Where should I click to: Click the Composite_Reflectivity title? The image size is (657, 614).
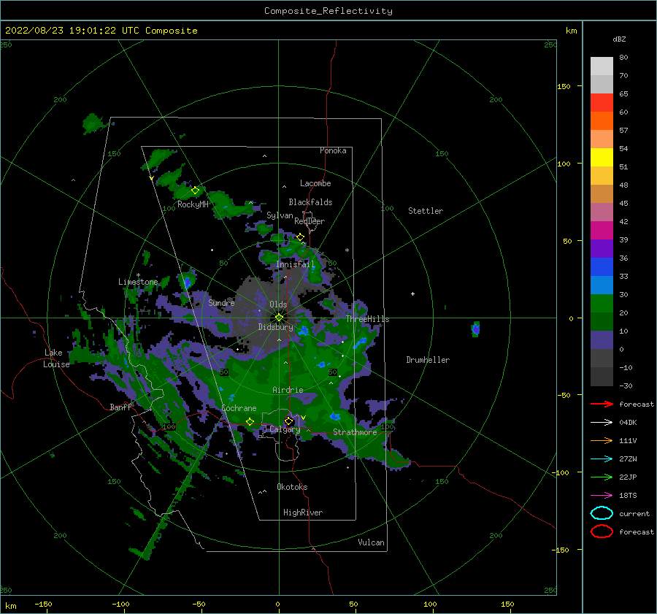coord(328,11)
